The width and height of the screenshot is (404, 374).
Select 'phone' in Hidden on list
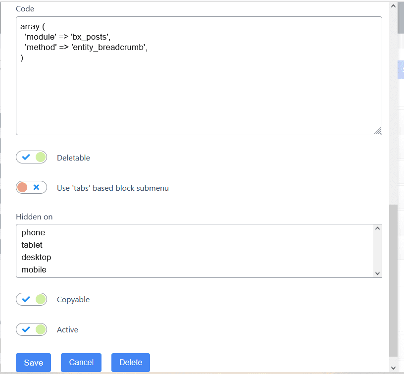click(33, 232)
